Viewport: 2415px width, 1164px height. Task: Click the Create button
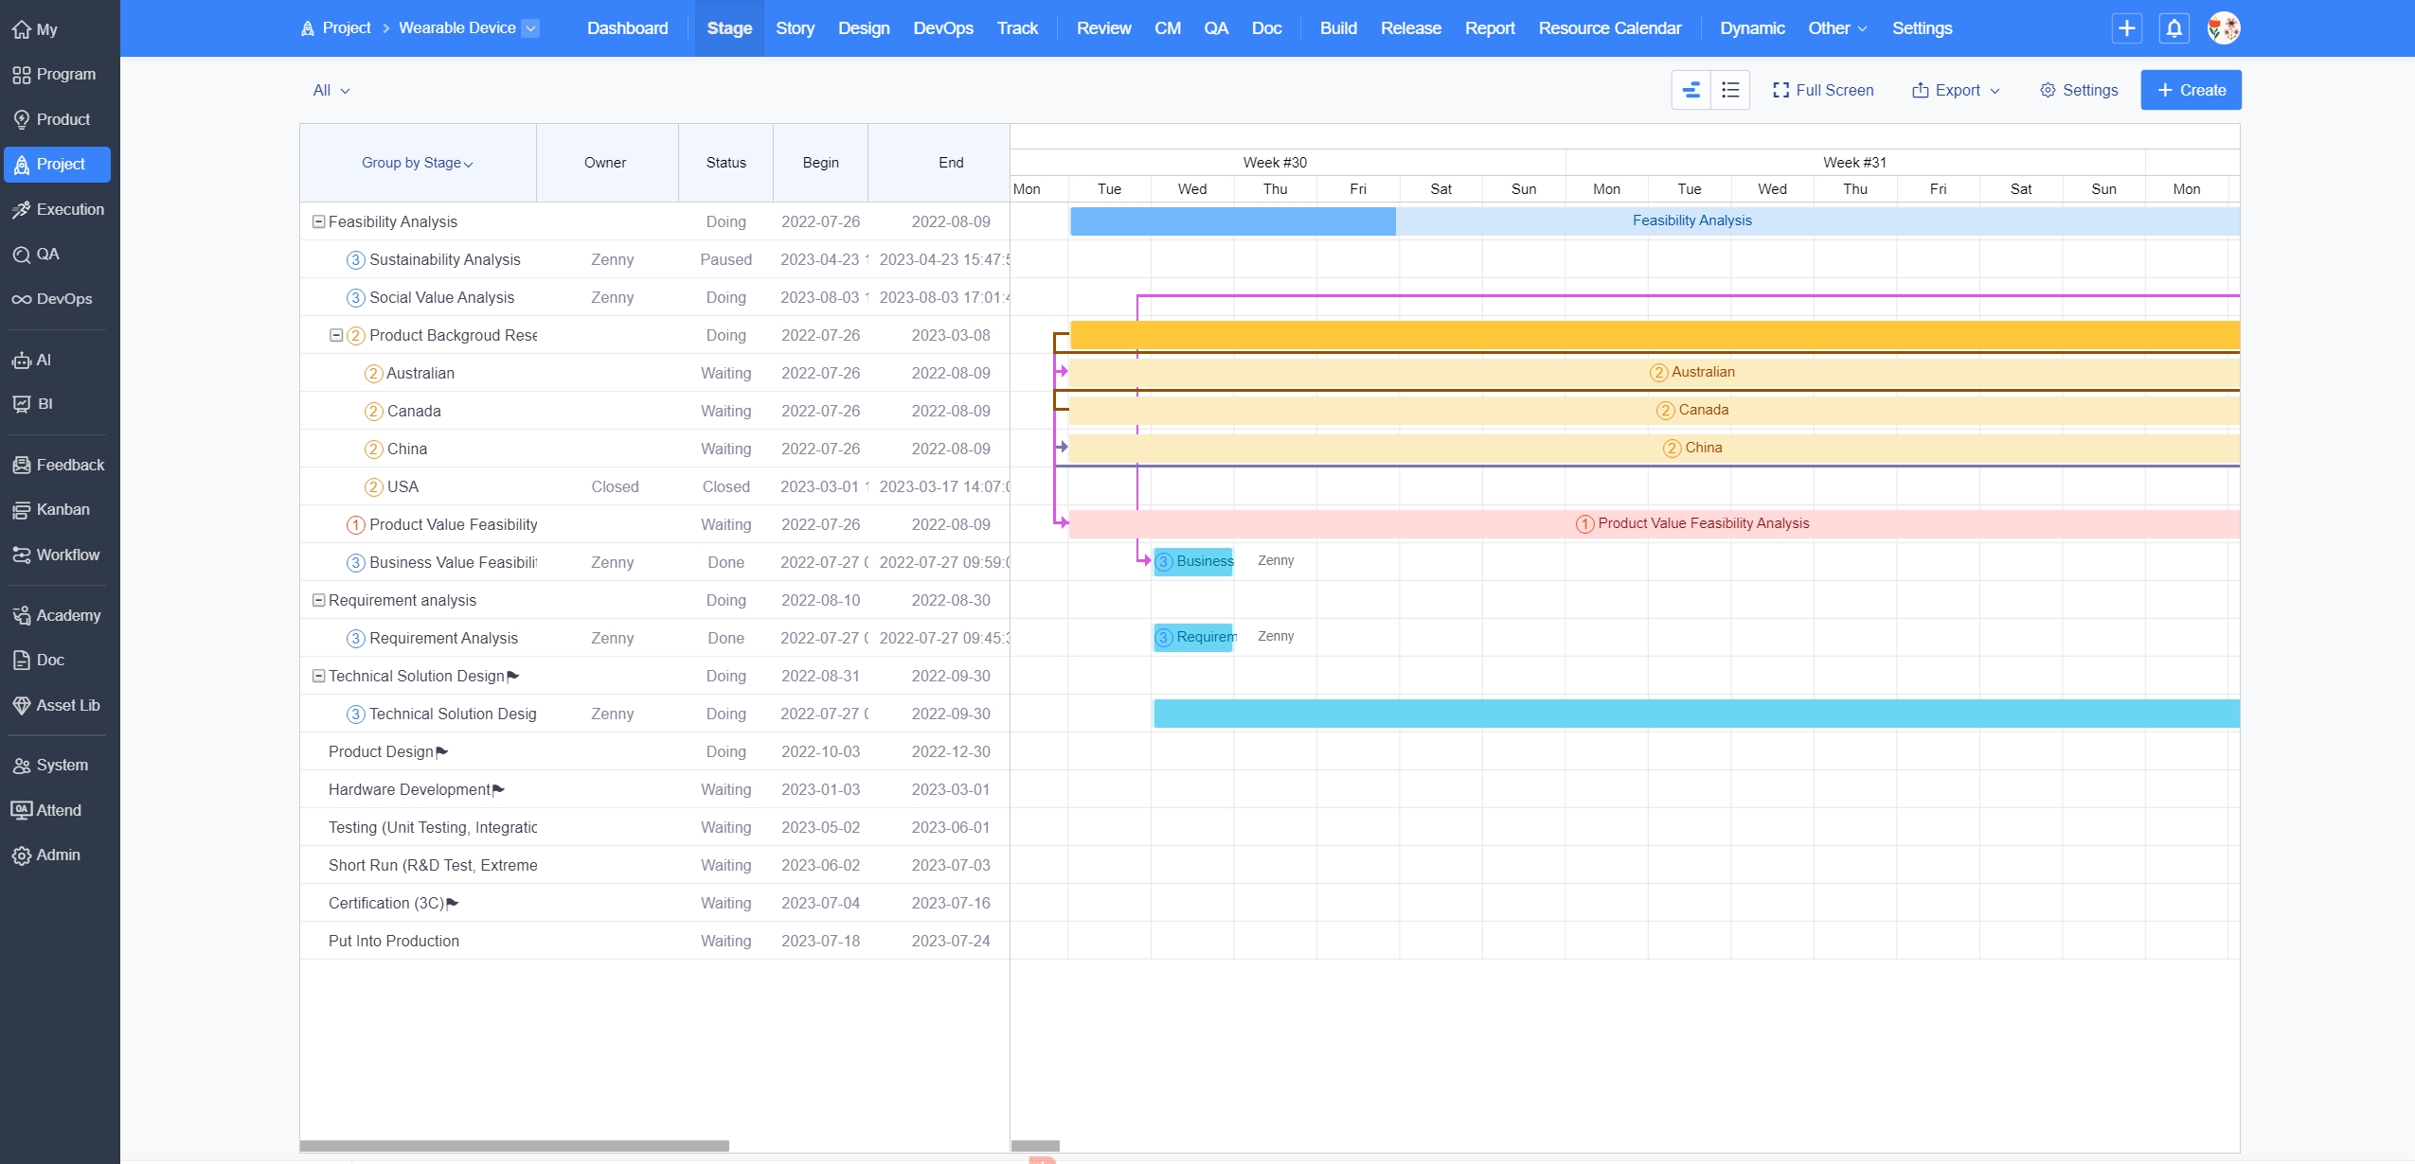click(x=2191, y=90)
